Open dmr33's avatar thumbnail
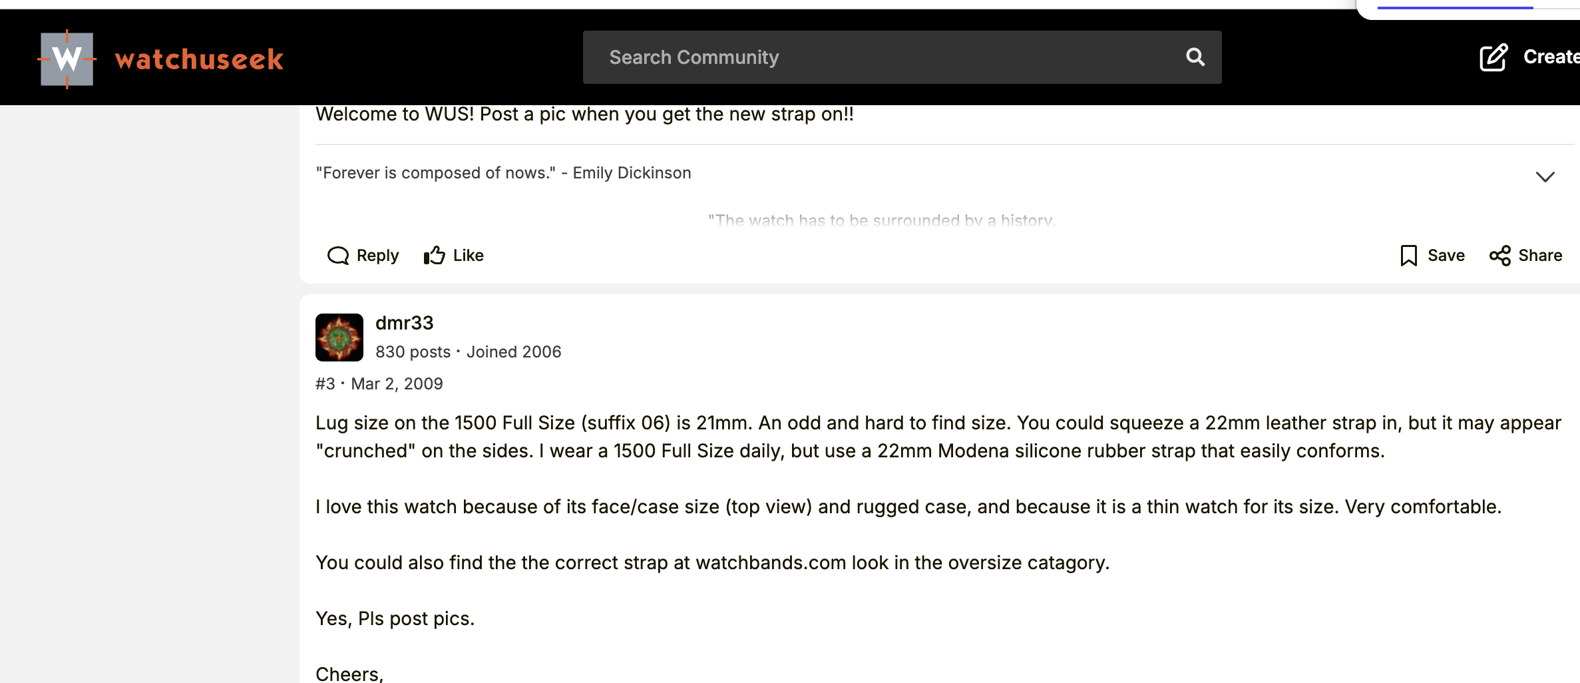 [339, 338]
